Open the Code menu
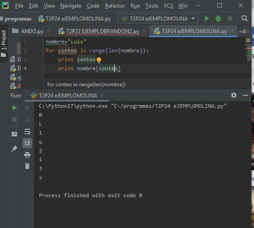 pos(93,6)
